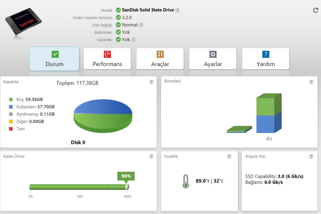Open help icon beside Disk Sağlığı Normal
Screen dimensions: 321x214
[x=141, y=25]
